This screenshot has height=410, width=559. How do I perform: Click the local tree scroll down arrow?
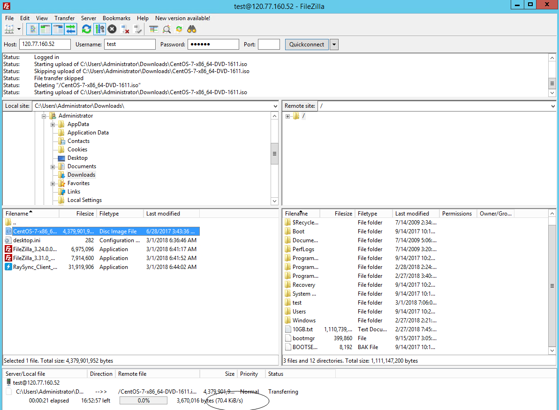[274, 201]
